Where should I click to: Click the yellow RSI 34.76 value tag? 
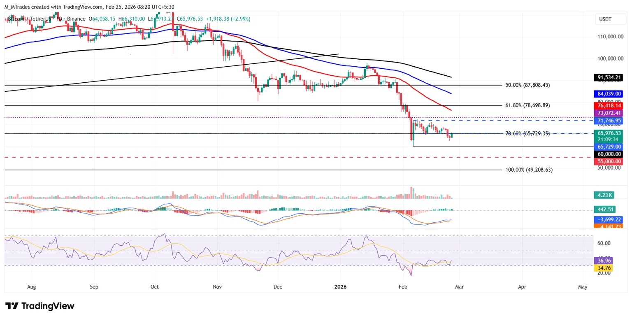(x=603, y=268)
